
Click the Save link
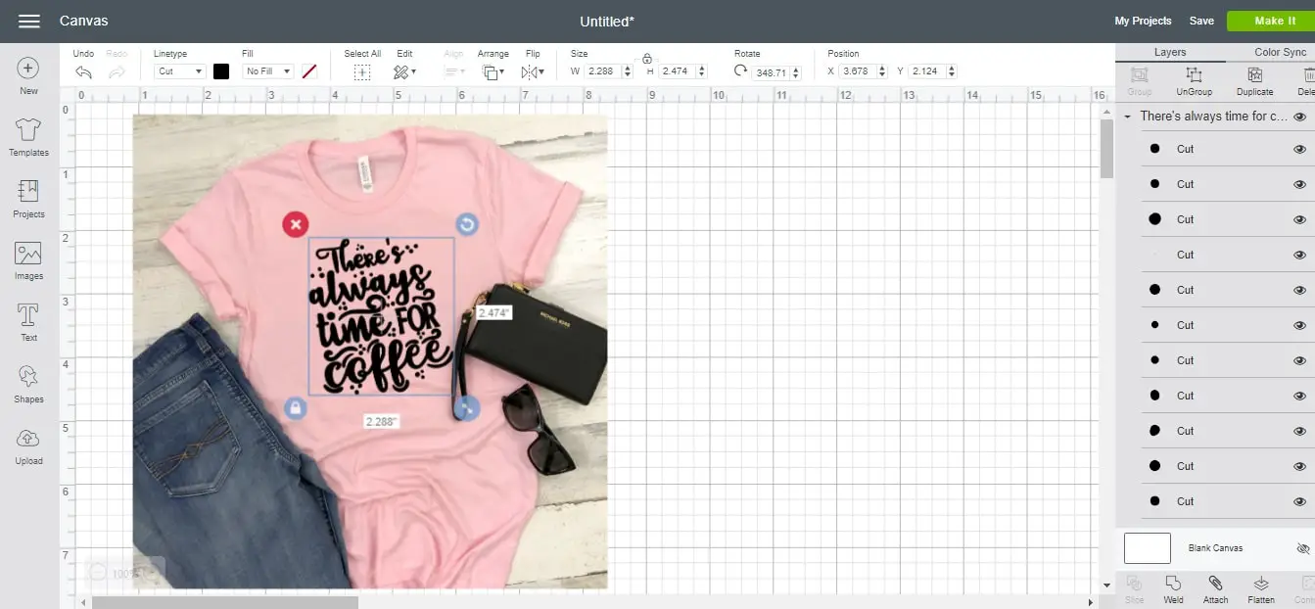[1201, 21]
